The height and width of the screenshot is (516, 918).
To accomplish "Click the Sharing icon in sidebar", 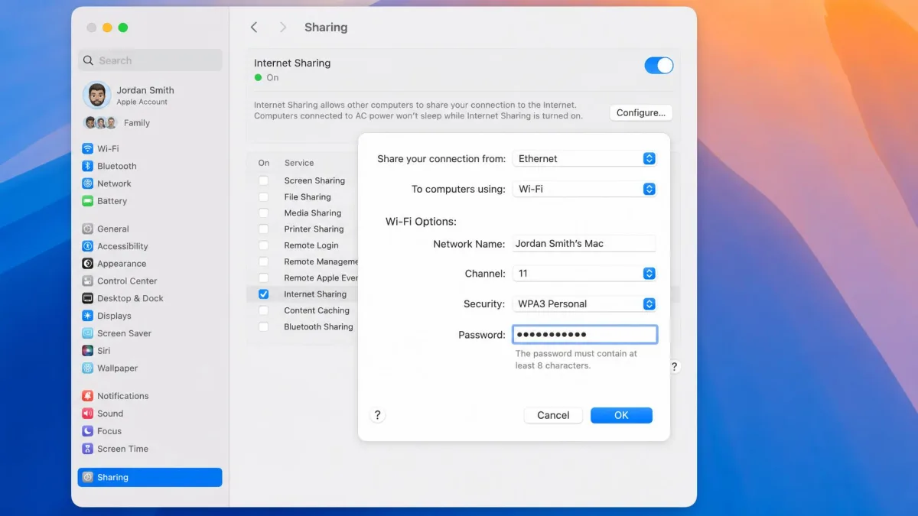I will [88, 477].
